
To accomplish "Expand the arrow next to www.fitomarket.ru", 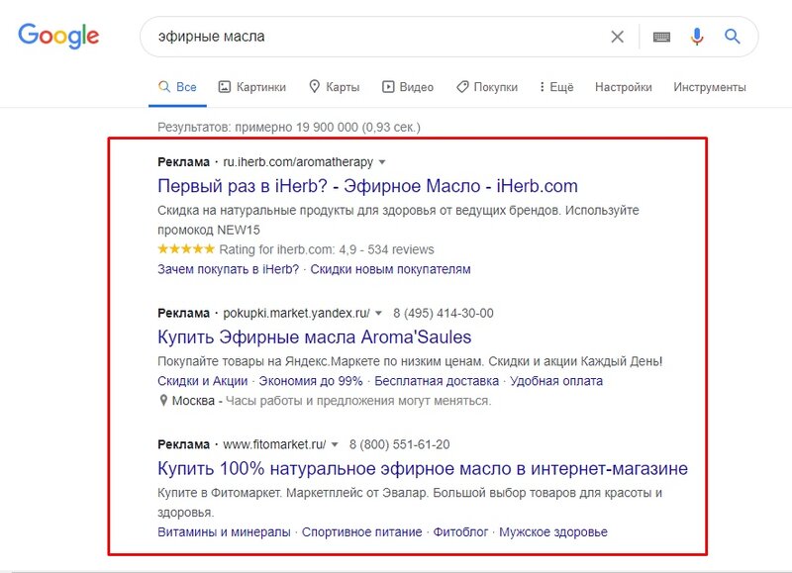I will pyautogui.click(x=335, y=444).
